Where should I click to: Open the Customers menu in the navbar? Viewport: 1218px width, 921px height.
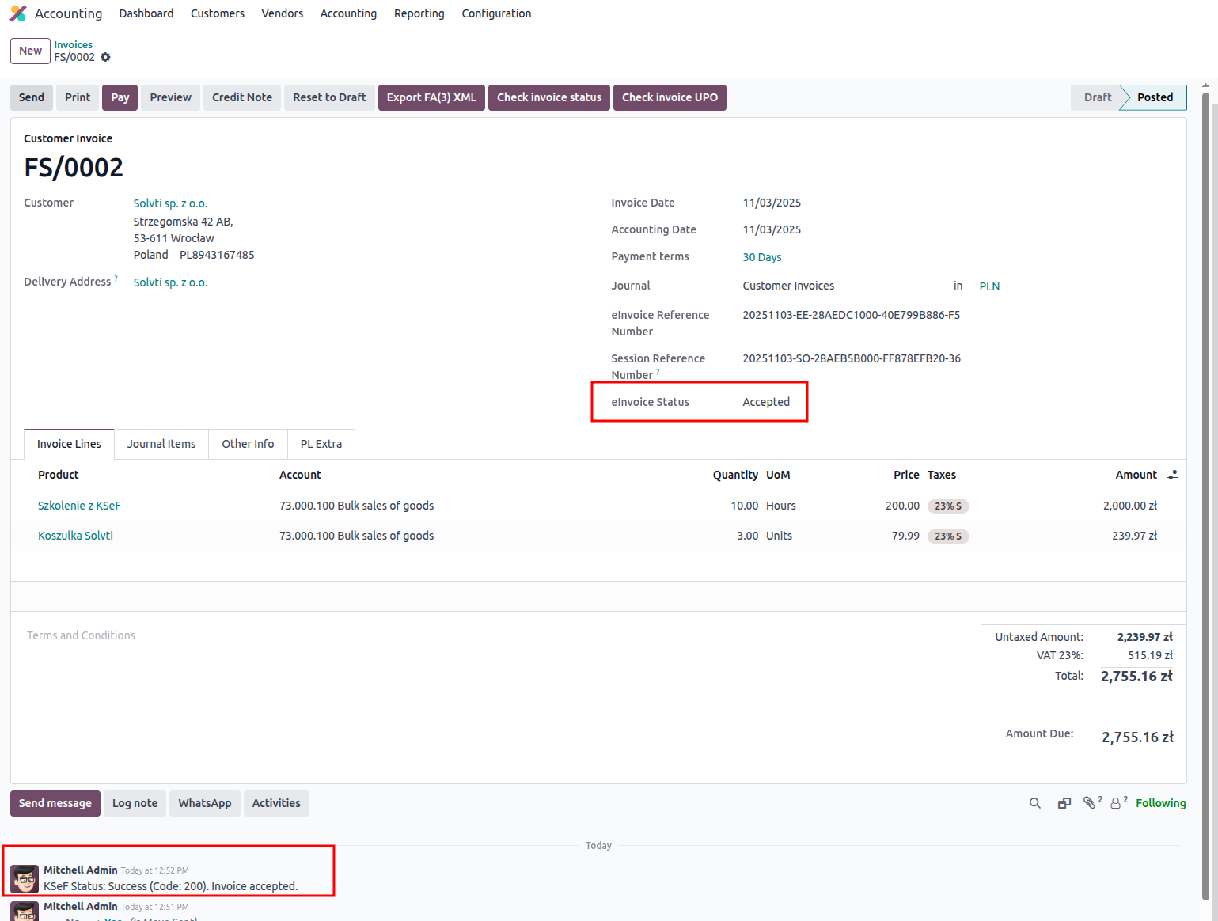point(217,13)
